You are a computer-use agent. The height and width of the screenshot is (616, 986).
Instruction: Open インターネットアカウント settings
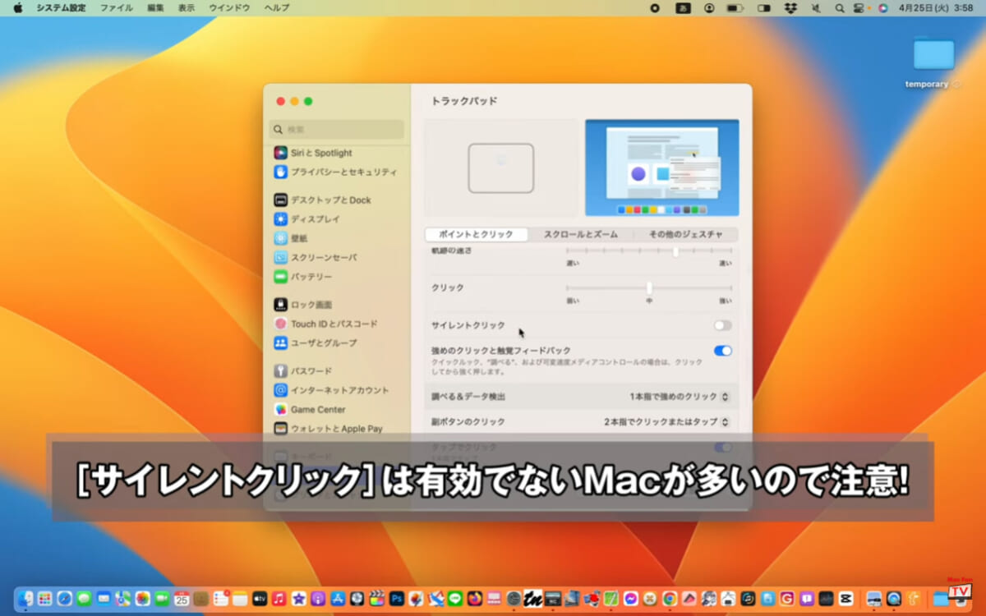tap(332, 390)
